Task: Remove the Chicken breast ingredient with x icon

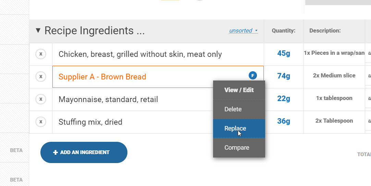Action: [x=41, y=54]
